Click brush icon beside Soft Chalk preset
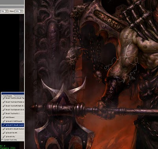This screenshot has width=158, height=149. tap(4, 106)
